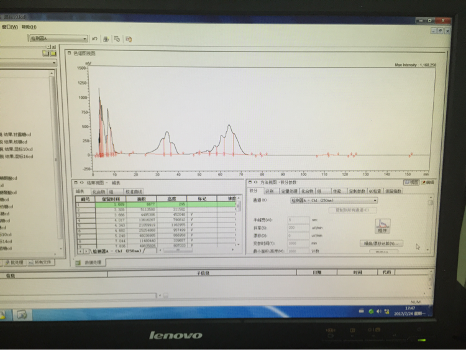Close the left navigation pane with x
The height and width of the screenshot is (350, 466).
click(54, 47)
